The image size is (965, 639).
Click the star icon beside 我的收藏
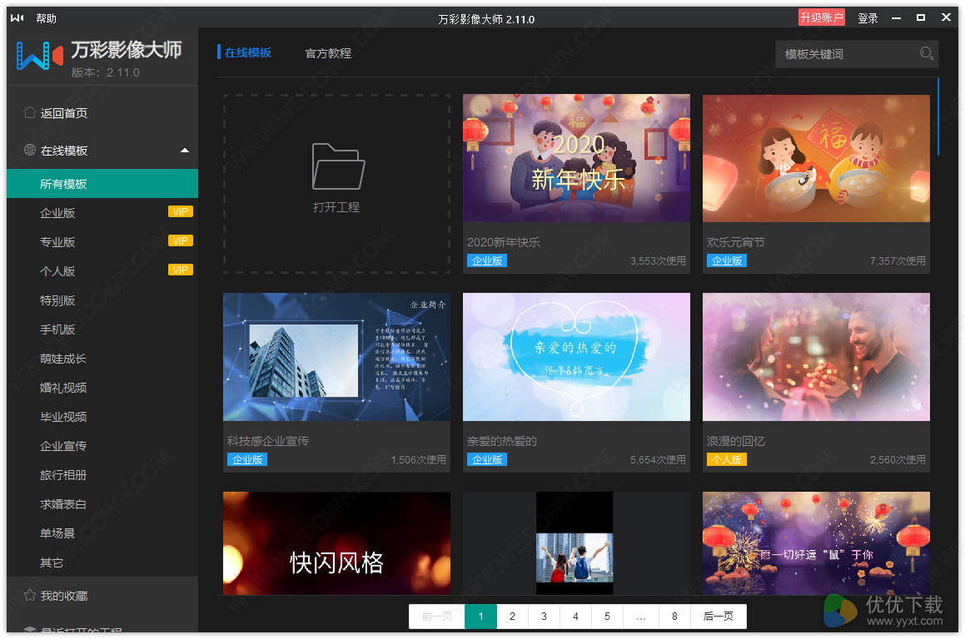[x=29, y=596]
